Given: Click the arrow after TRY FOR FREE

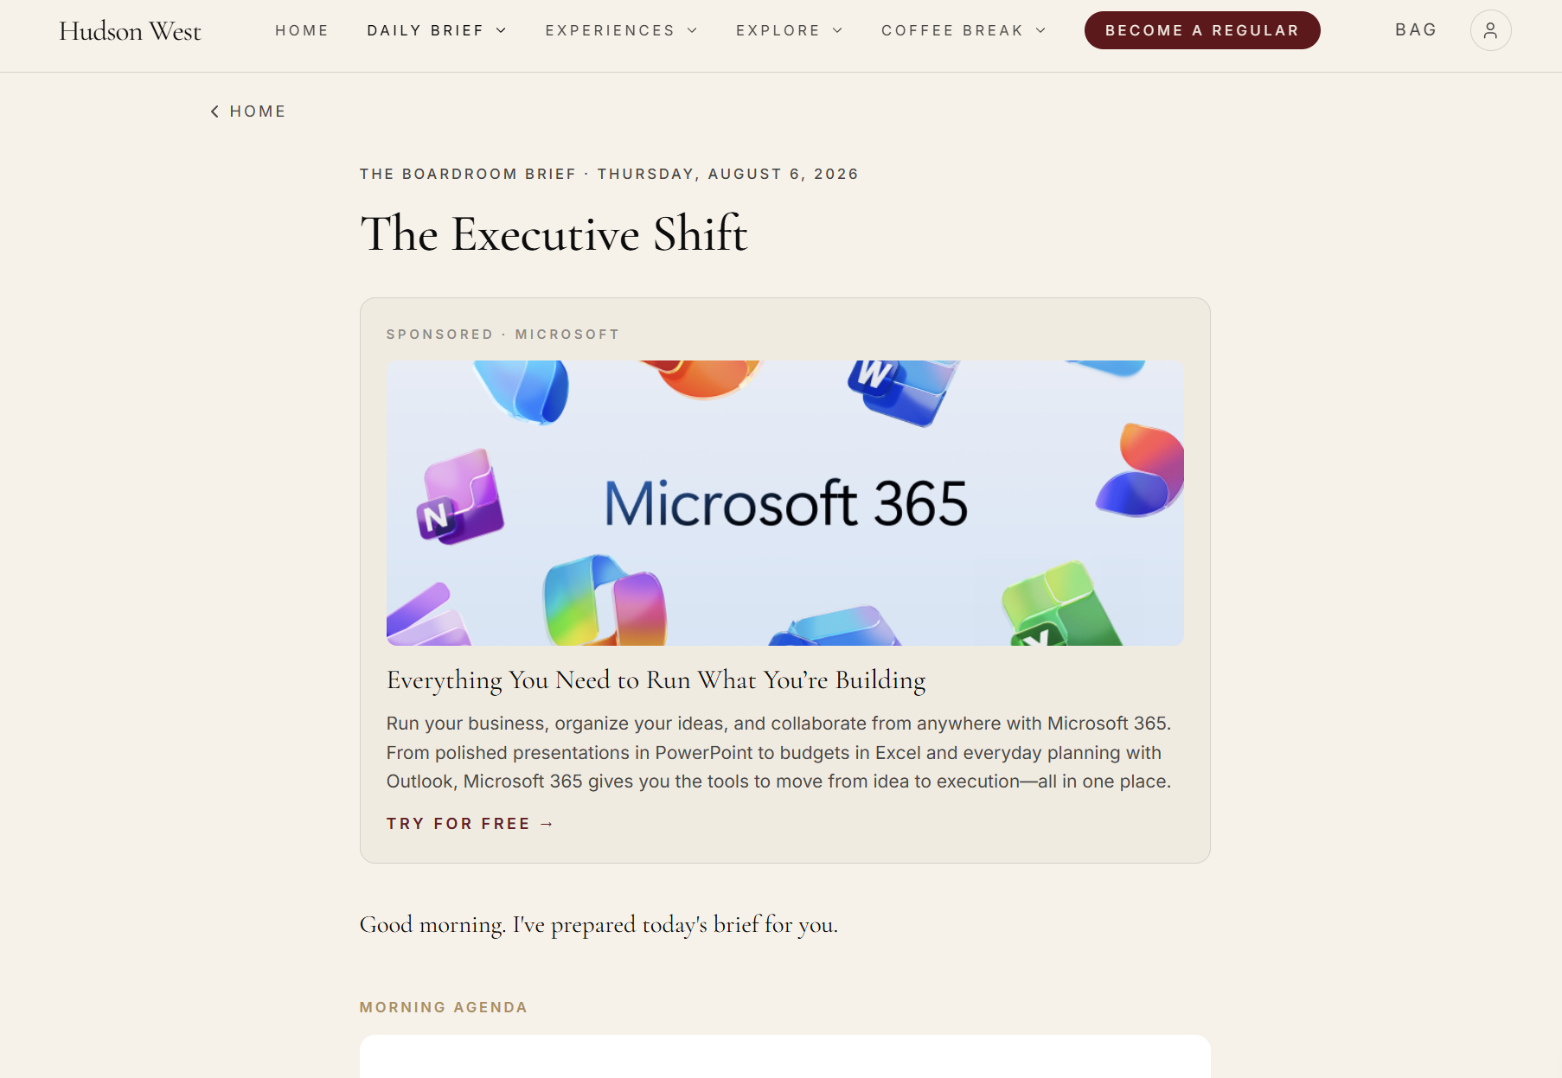Looking at the screenshot, I should point(547,824).
